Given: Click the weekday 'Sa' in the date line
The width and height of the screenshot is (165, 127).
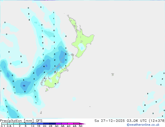Looking at the screenshot, I should click(97, 121).
